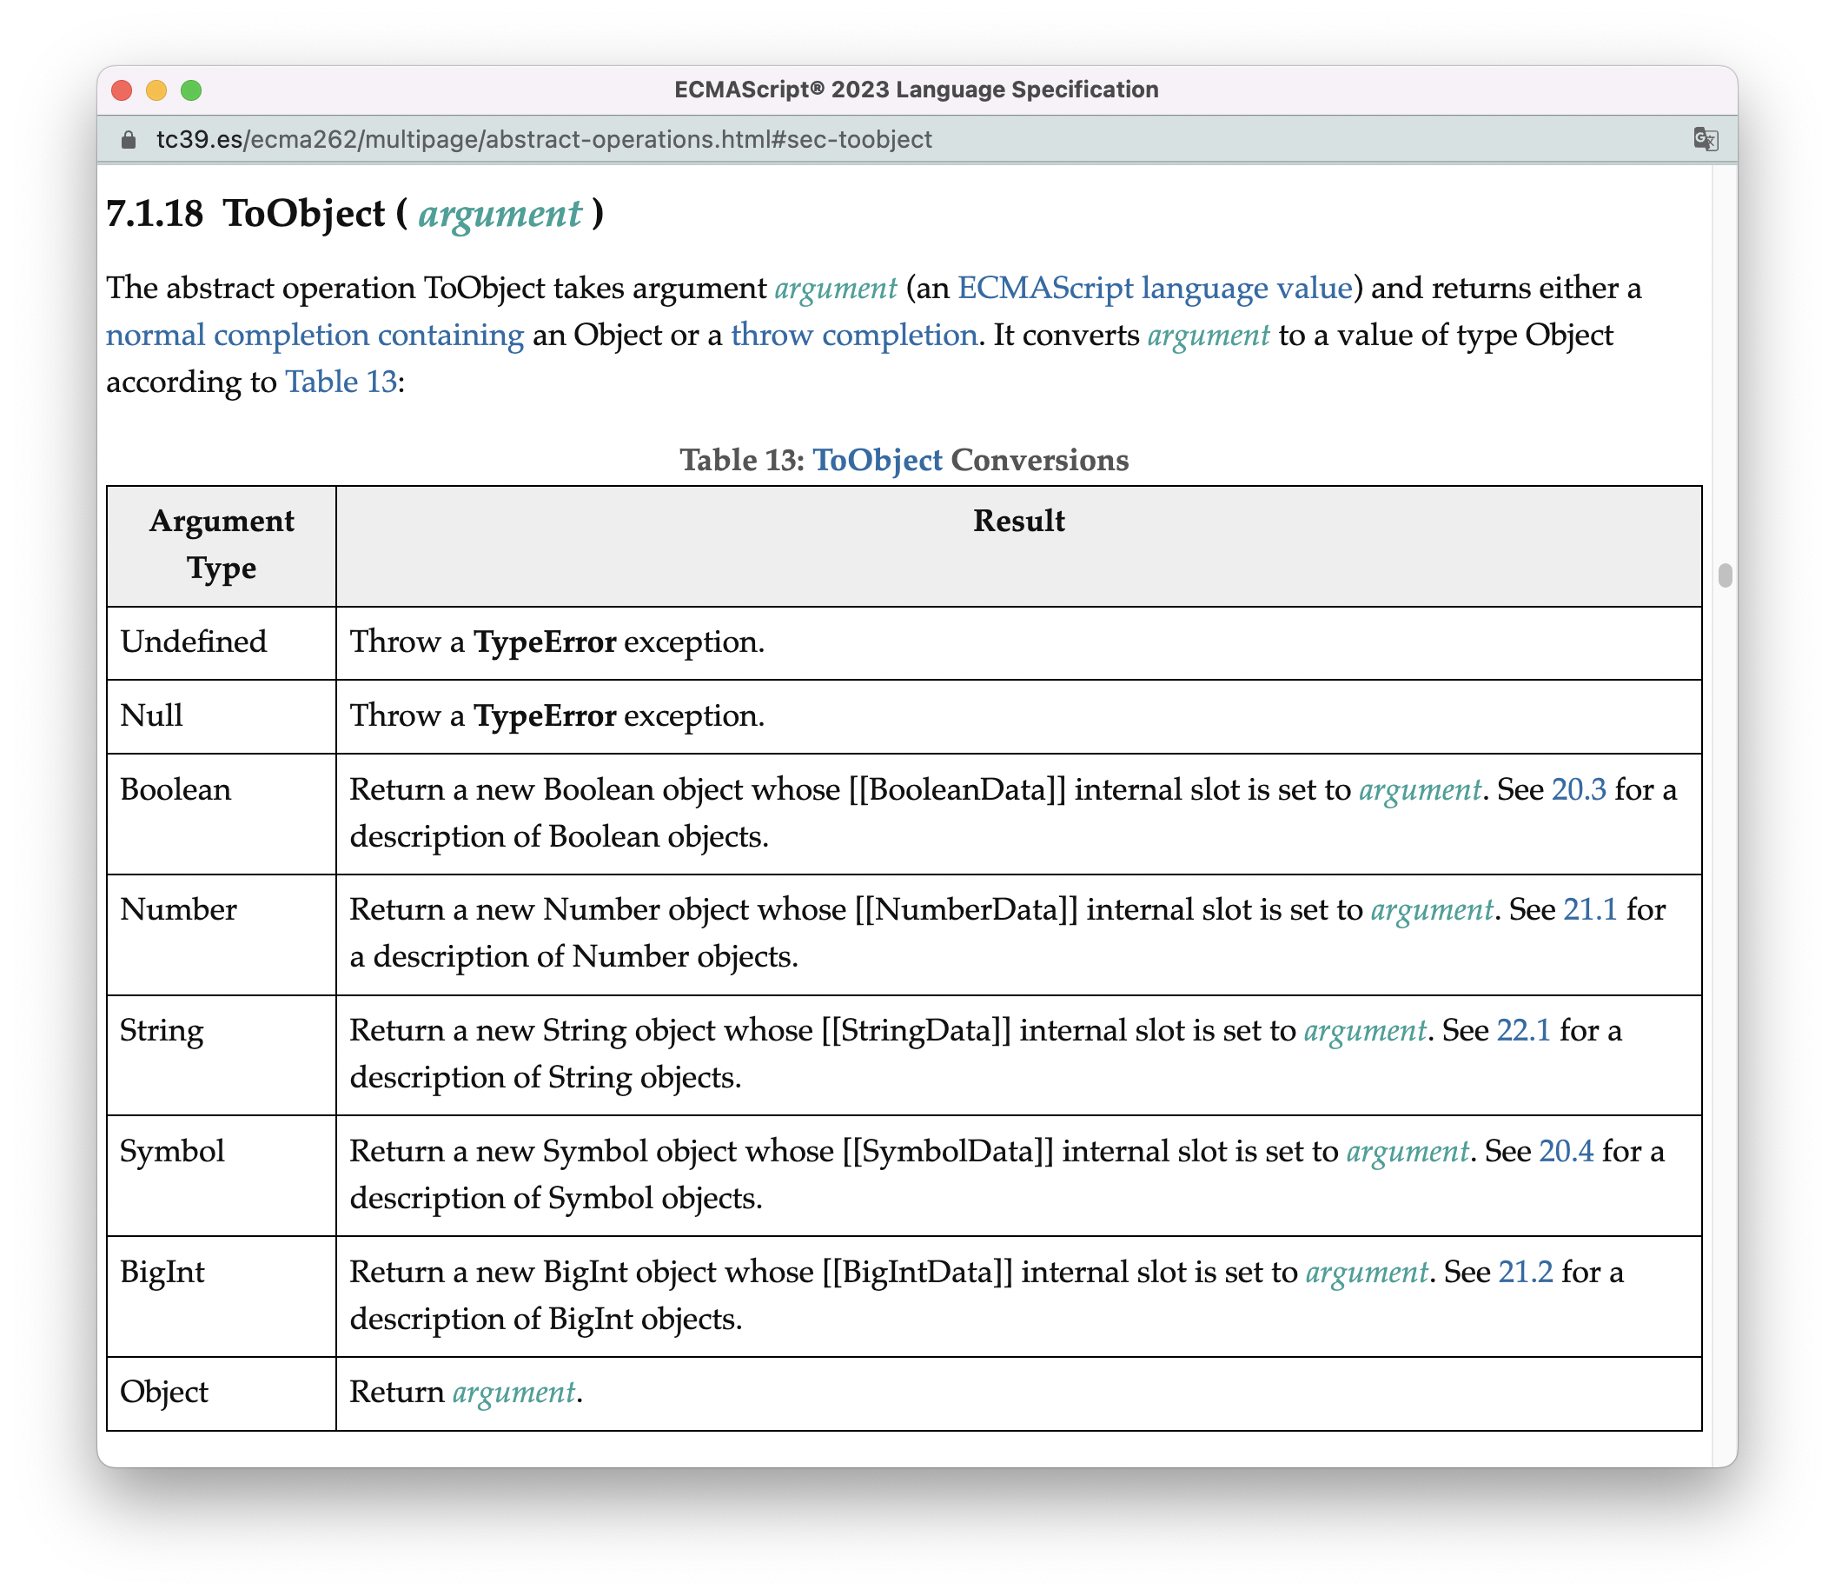1835x1596 pixels.
Task: Click the green fullscreen window button
Action: pyautogui.click(x=190, y=90)
